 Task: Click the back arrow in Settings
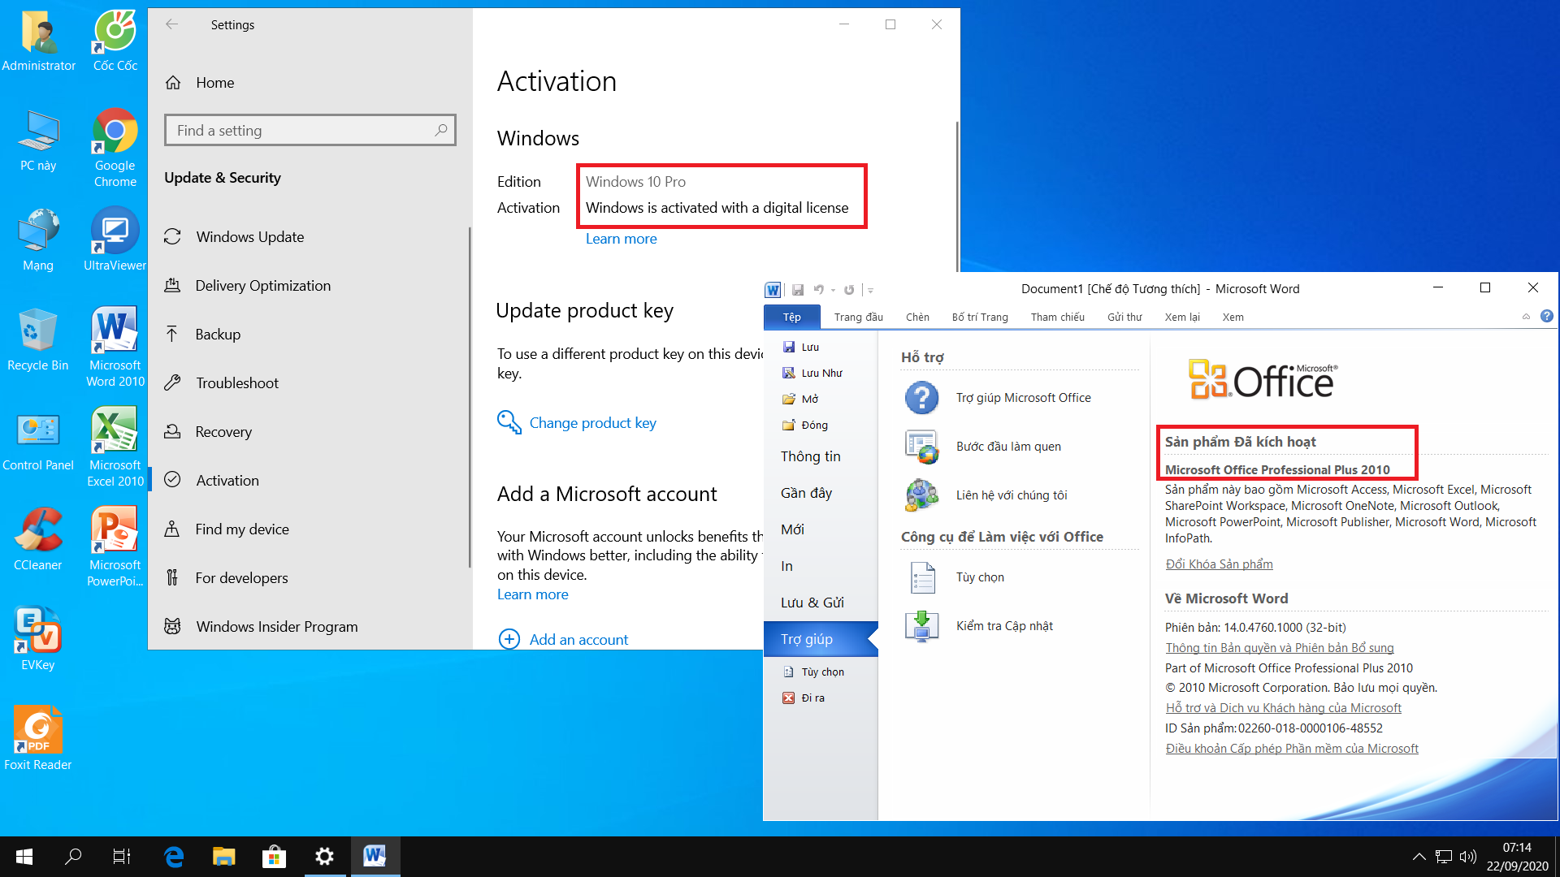(171, 24)
